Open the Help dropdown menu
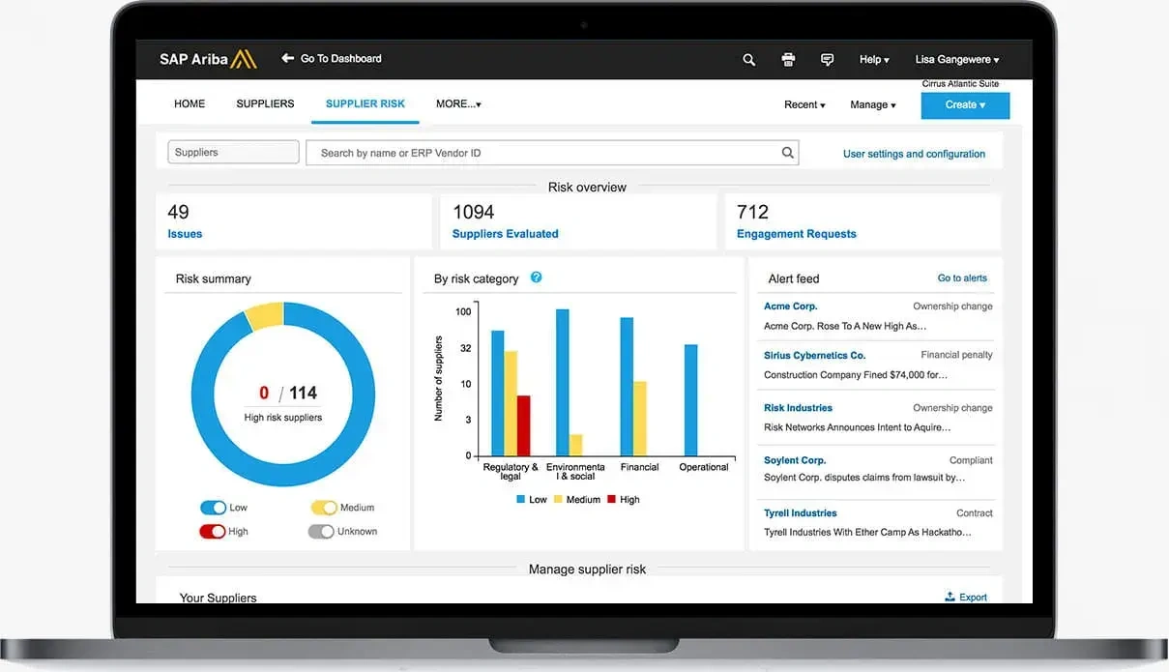 coord(874,60)
